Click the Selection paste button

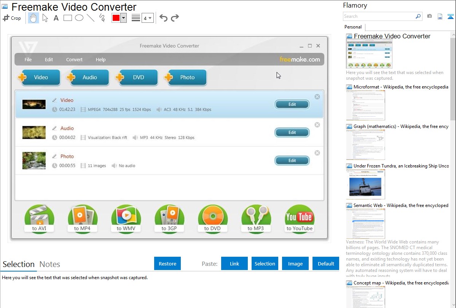[265, 264]
